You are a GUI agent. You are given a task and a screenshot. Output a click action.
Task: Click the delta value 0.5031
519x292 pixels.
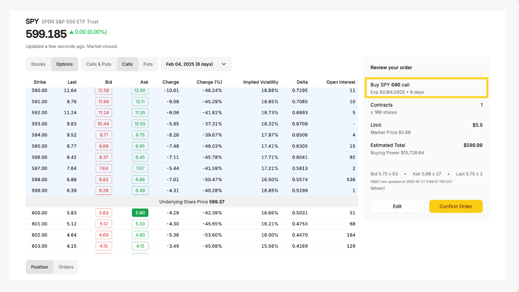pyautogui.click(x=300, y=213)
